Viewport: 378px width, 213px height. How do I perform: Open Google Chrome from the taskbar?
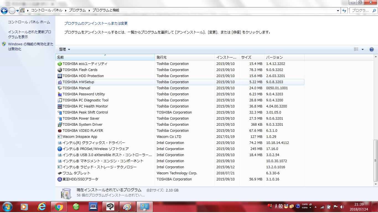[59, 207]
